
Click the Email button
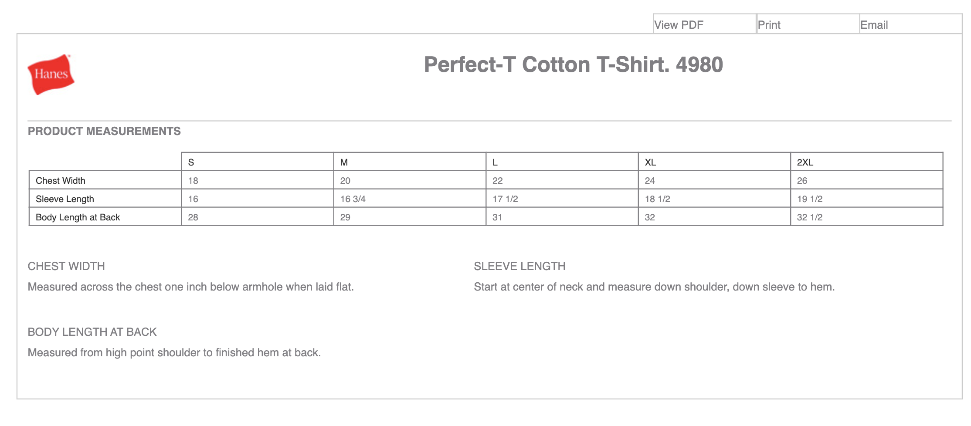click(x=910, y=24)
